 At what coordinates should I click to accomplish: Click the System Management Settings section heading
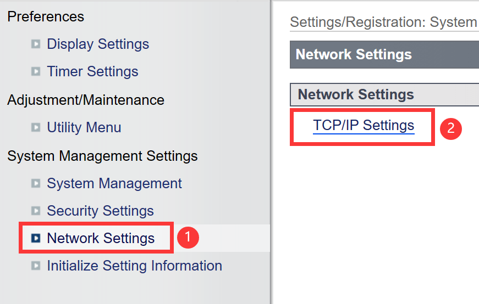pos(102,156)
